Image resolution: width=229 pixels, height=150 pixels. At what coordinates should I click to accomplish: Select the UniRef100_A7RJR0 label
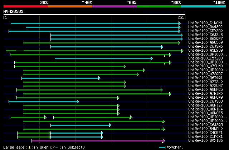pos(205,94)
